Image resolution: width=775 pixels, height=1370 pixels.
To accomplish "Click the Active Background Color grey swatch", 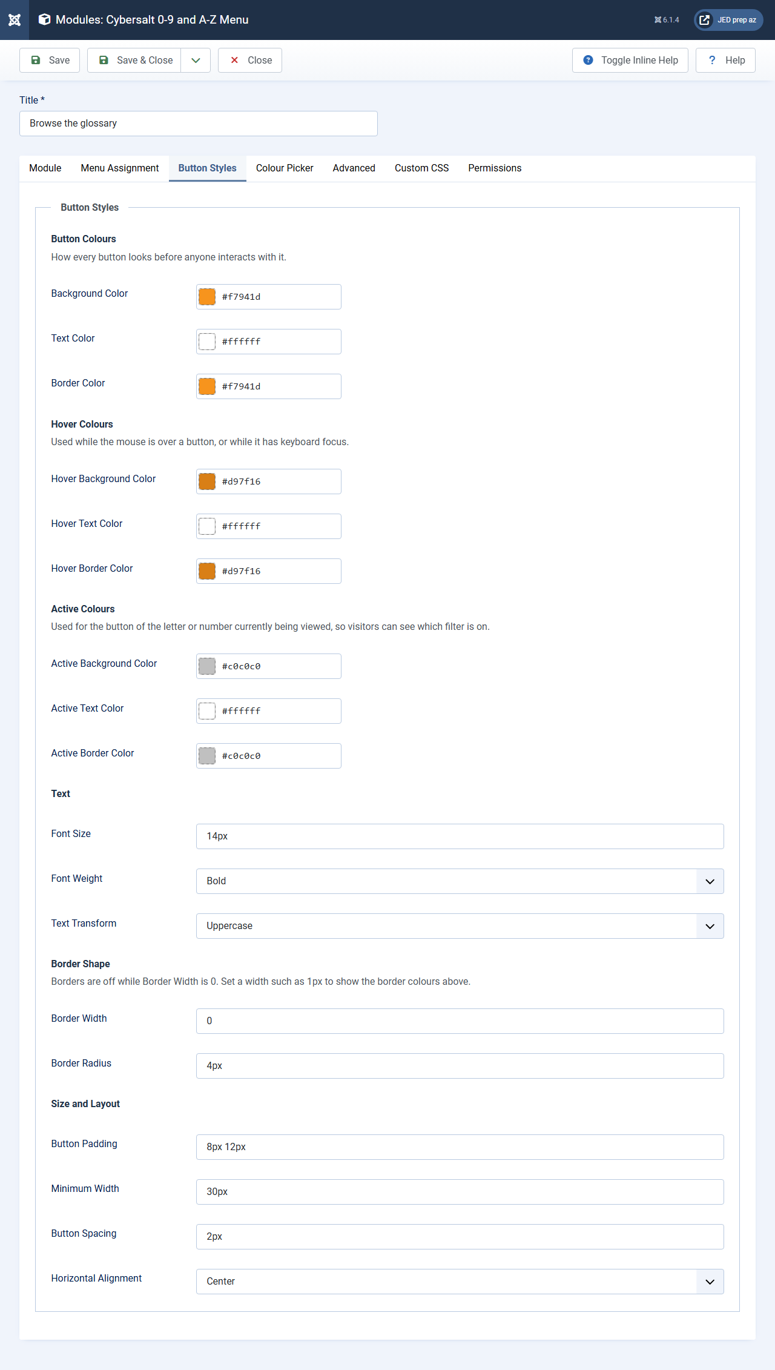I will pos(207,666).
